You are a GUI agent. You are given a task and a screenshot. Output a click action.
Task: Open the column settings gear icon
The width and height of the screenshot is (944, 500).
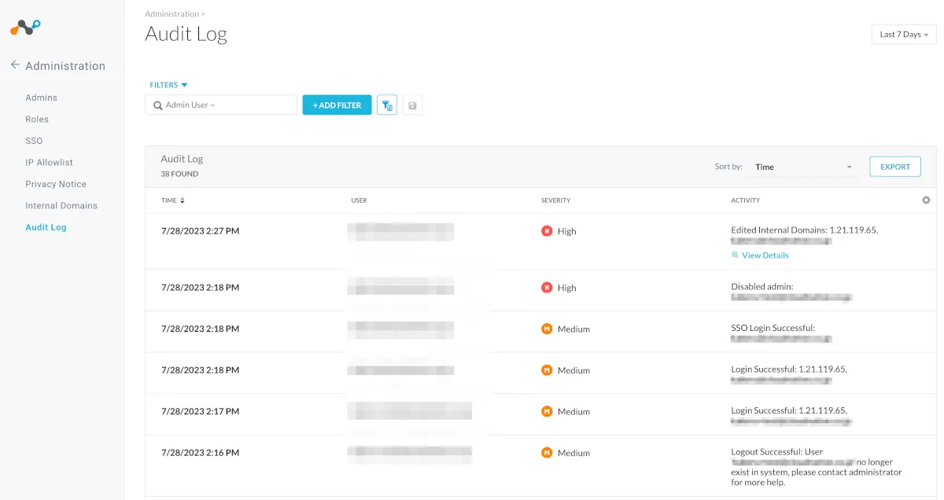click(x=926, y=200)
